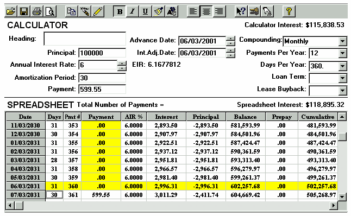This screenshot has height=216, width=351.
Task: Click the paintbrush color icon
Action: pos(159,11)
